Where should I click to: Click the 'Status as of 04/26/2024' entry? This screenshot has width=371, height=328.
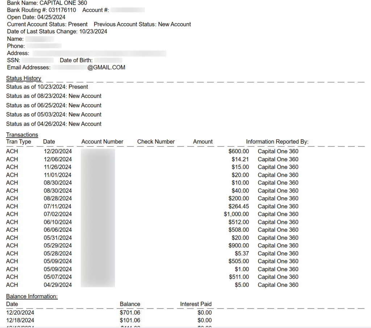[54, 124]
